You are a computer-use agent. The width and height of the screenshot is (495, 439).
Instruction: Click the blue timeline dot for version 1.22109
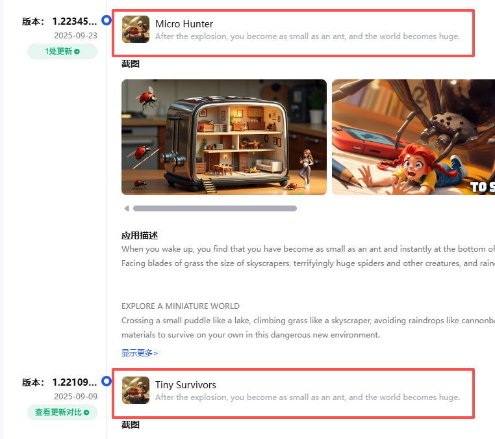(107, 381)
